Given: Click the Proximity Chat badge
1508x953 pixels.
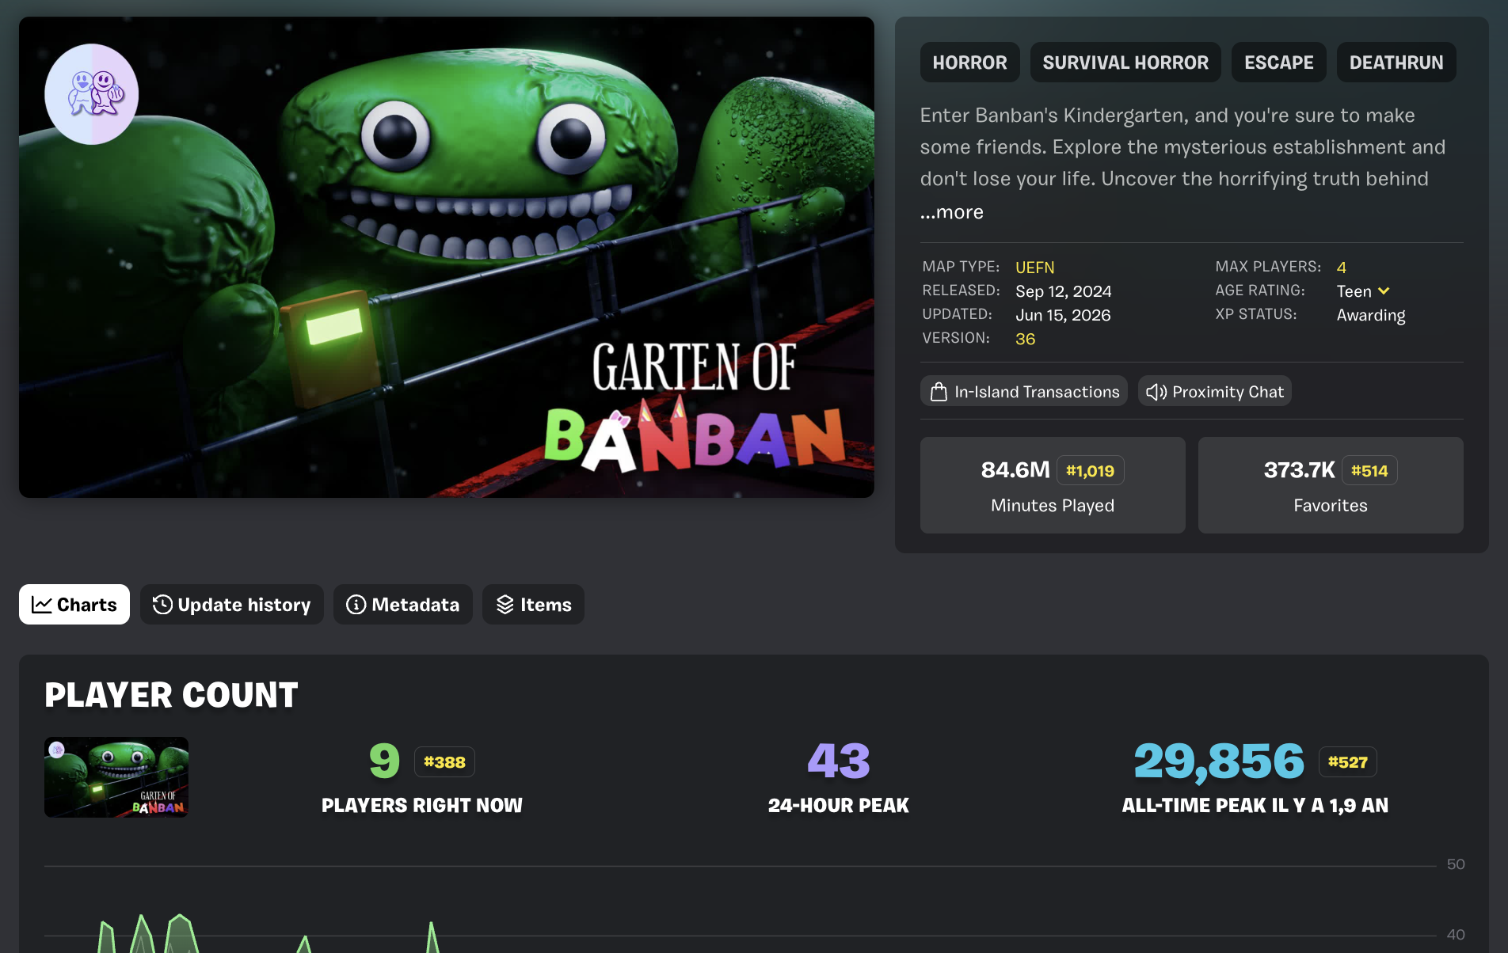Looking at the screenshot, I should [x=1215, y=392].
